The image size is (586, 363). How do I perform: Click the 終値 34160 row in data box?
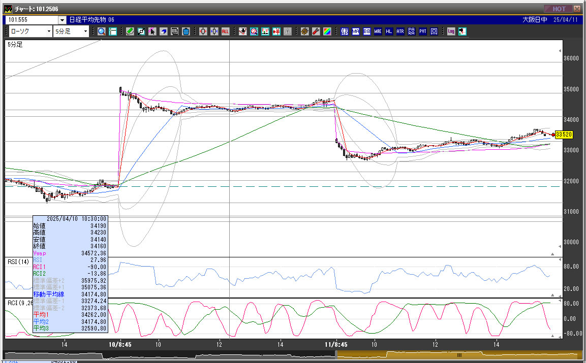(70, 246)
